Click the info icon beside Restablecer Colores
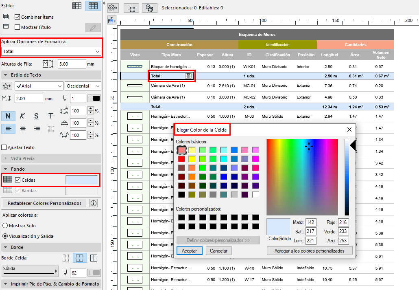Viewport: 419px width, 290px height. click(x=93, y=203)
